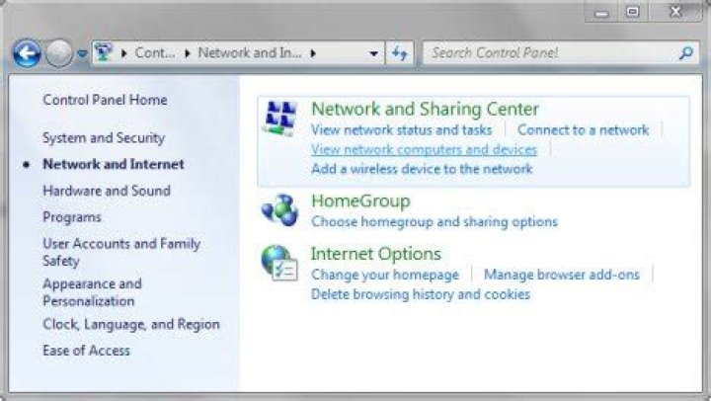
Task: Open Delete browsing history and cookies
Action: pos(420,294)
